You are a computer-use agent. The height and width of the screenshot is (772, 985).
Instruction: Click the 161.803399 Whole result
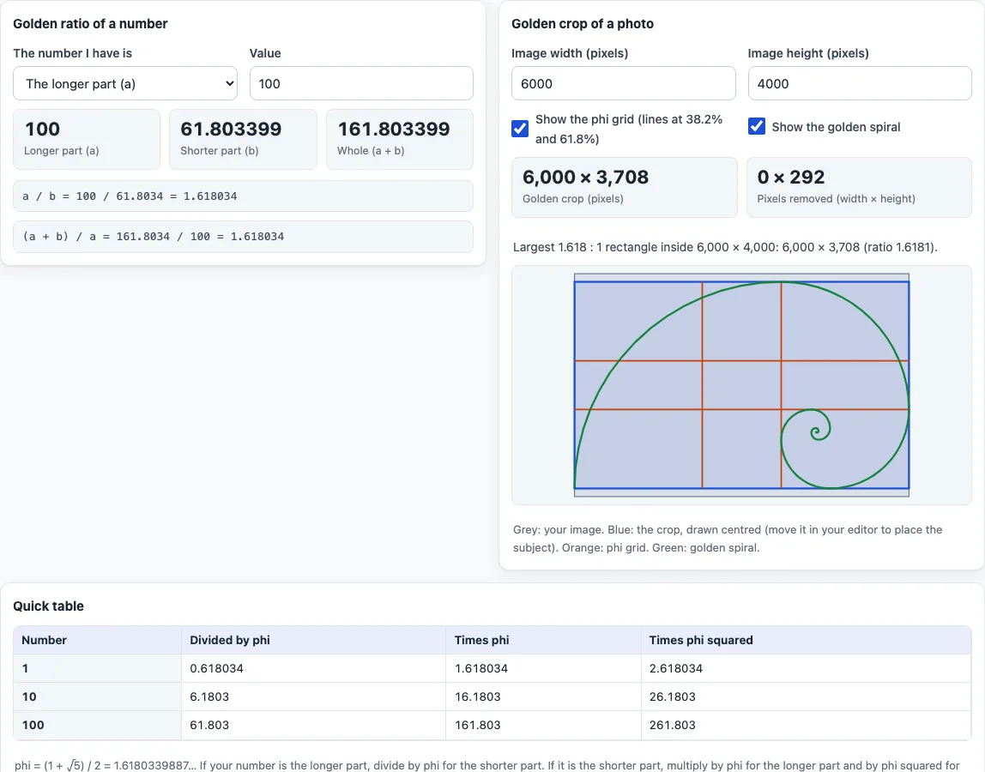(x=400, y=140)
